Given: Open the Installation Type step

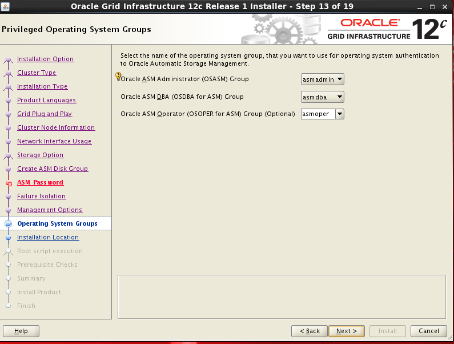Looking at the screenshot, I should (x=42, y=86).
